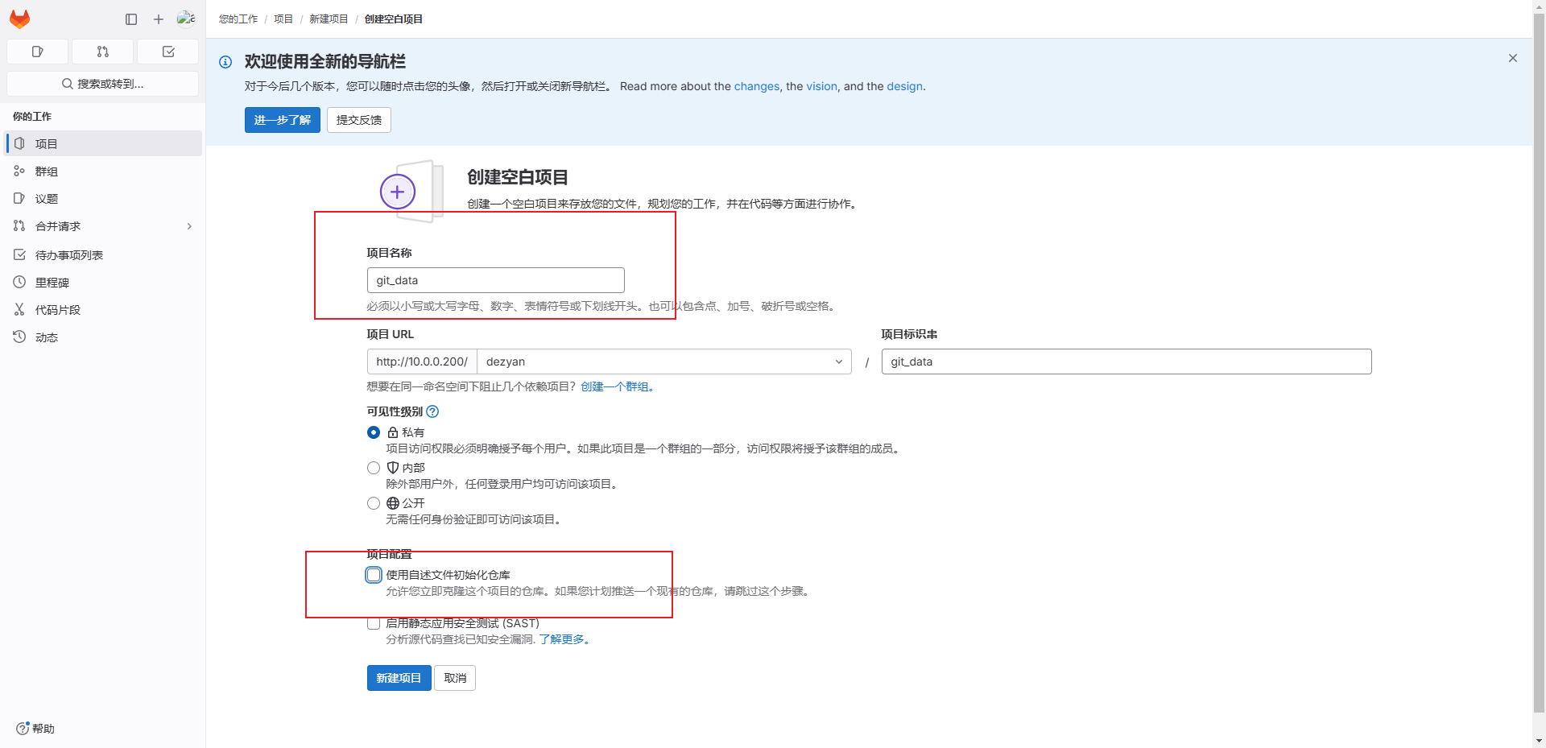The height and width of the screenshot is (748, 1546).
Task: Open the plus create-new menu icon
Action: click(x=159, y=19)
